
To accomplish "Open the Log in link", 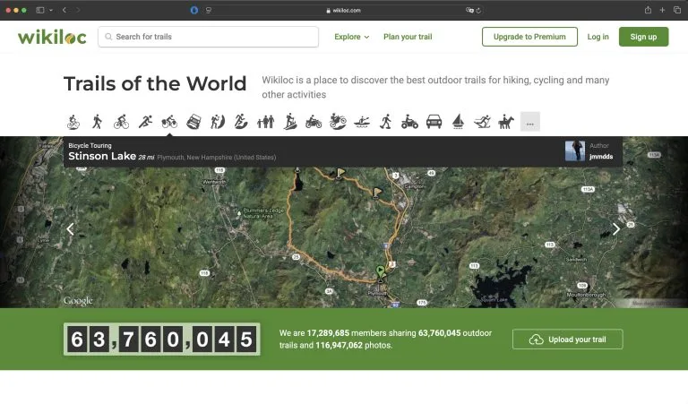I will point(598,37).
